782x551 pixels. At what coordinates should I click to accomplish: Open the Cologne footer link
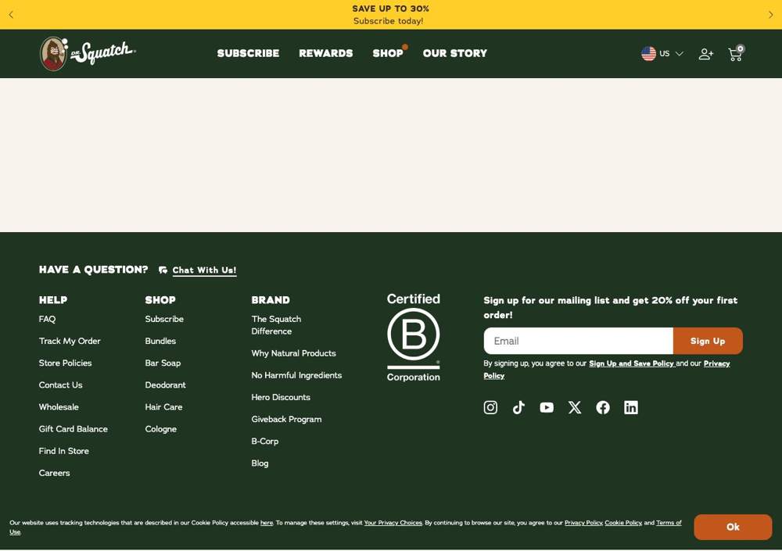click(160, 429)
